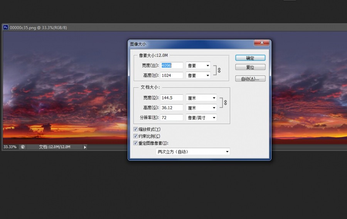Viewport: 347px width, 219px height.
Task: Click the status bar preview icon beside 33.33%
Action: pos(23,147)
